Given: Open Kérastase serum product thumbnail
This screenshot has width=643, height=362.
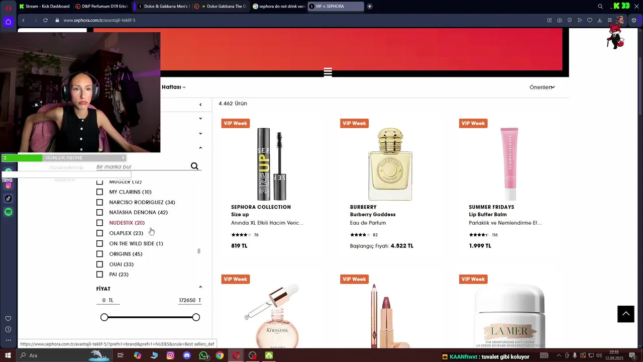Looking at the screenshot, I should click(x=273, y=316).
